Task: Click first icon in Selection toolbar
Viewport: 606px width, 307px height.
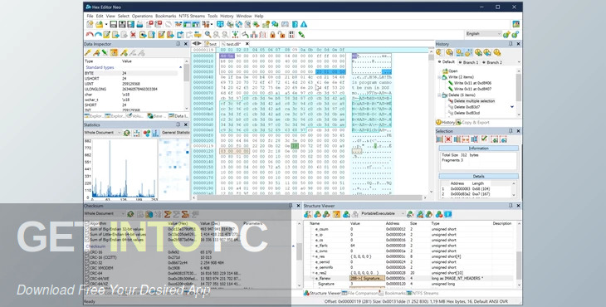Action: click(x=440, y=139)
